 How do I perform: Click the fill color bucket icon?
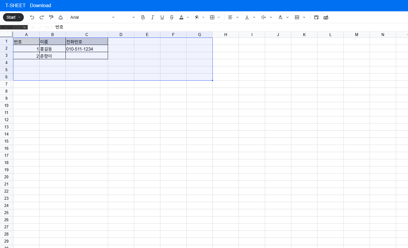(197, 17)
